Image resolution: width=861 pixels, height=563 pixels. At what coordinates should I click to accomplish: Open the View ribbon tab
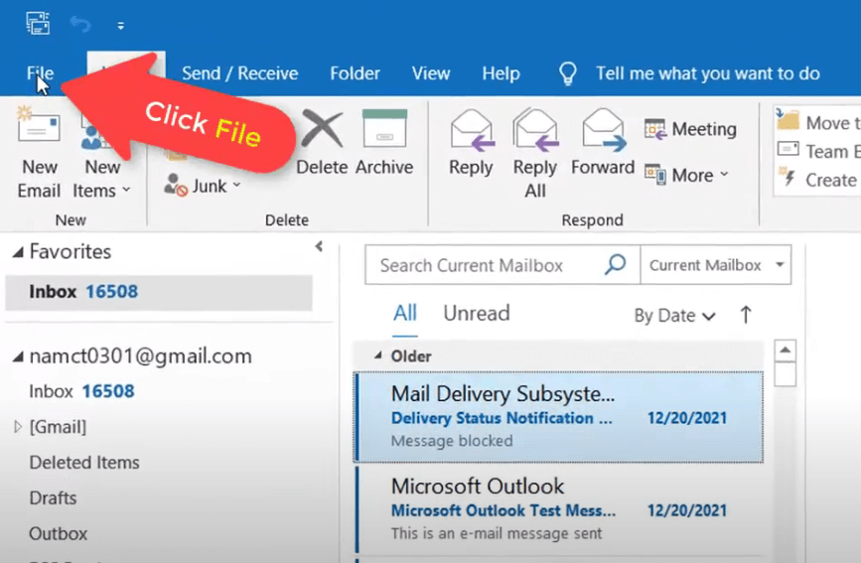(x=431, y=73)
